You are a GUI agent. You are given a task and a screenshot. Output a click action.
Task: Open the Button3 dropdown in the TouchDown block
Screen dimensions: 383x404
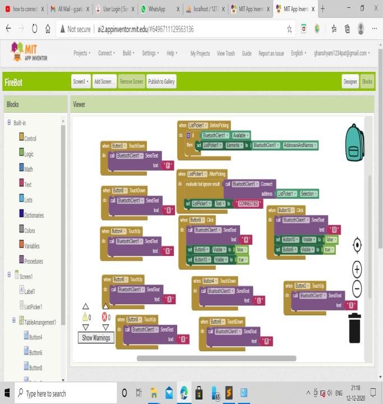pyautogui.click(x=119, y=146)
